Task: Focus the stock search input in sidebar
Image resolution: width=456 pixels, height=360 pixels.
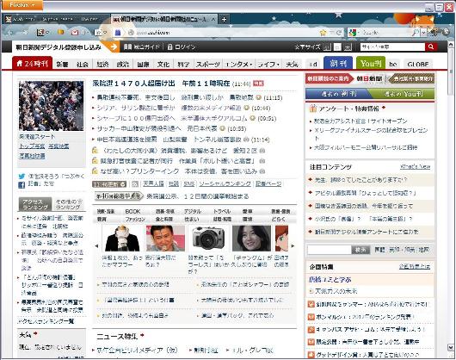Action: (x=330, y=250)
